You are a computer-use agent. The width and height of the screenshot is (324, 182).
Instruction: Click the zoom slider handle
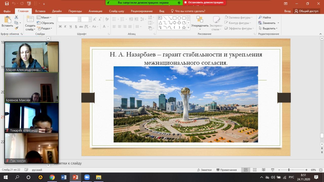coord(289,170)
